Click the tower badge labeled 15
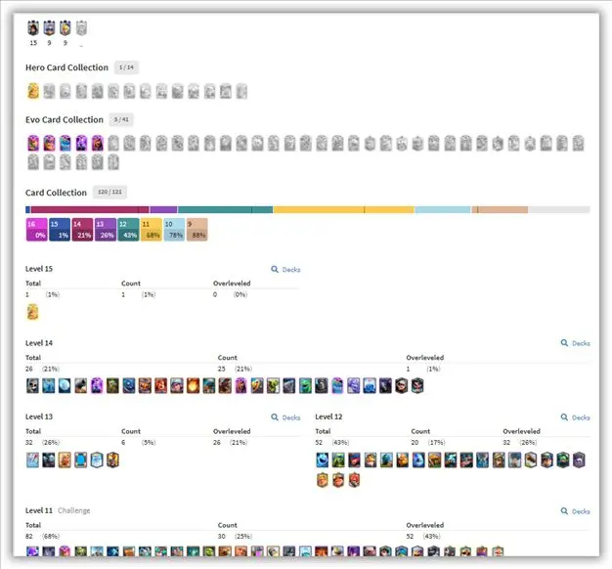Viewport: 612px width, 569px height. tap(33, 28)
